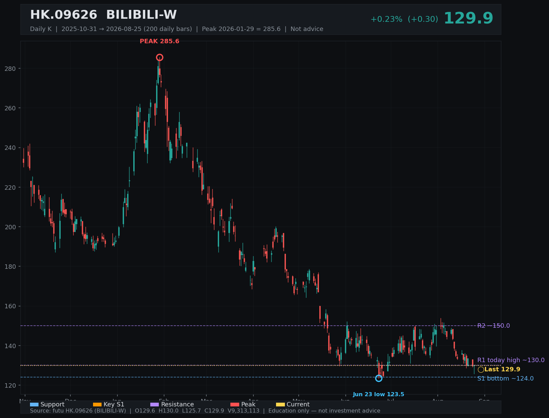Click the red Peak legend swatch

235,404
